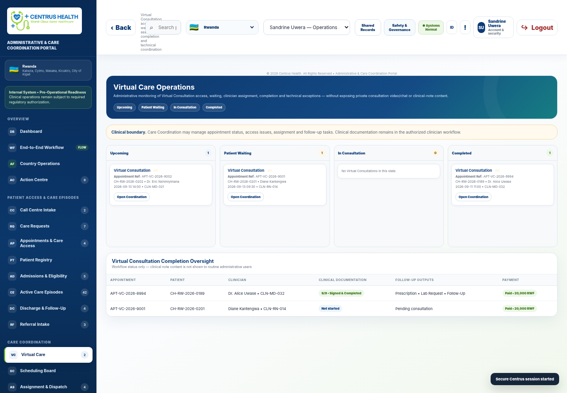Click the AF Country Operations icon

pyautogui.click(x=12, y=164)
